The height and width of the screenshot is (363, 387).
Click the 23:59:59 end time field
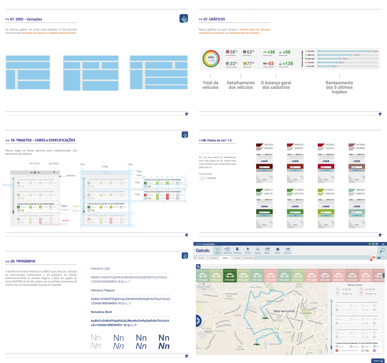coord(370,289)
